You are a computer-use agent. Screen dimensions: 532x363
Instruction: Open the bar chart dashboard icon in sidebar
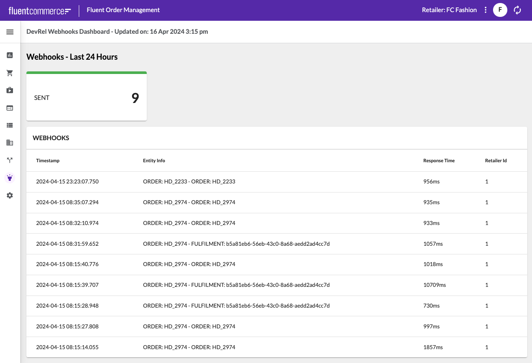pos(10,55)
